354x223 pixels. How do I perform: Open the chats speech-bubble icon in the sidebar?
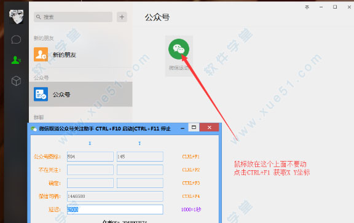(x=16, y=39)
